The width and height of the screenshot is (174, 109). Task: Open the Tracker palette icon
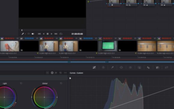(130, 67)
